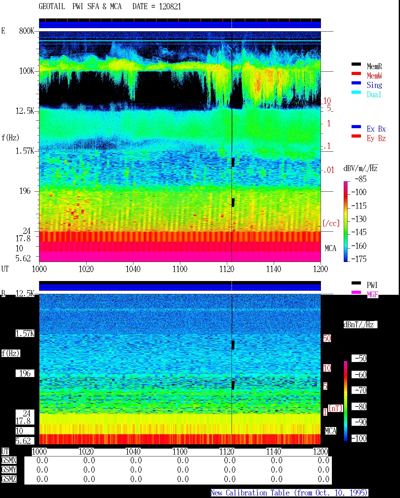Click the MCA label beside E panel
The image size is (400, 498).
pos(330,249)
